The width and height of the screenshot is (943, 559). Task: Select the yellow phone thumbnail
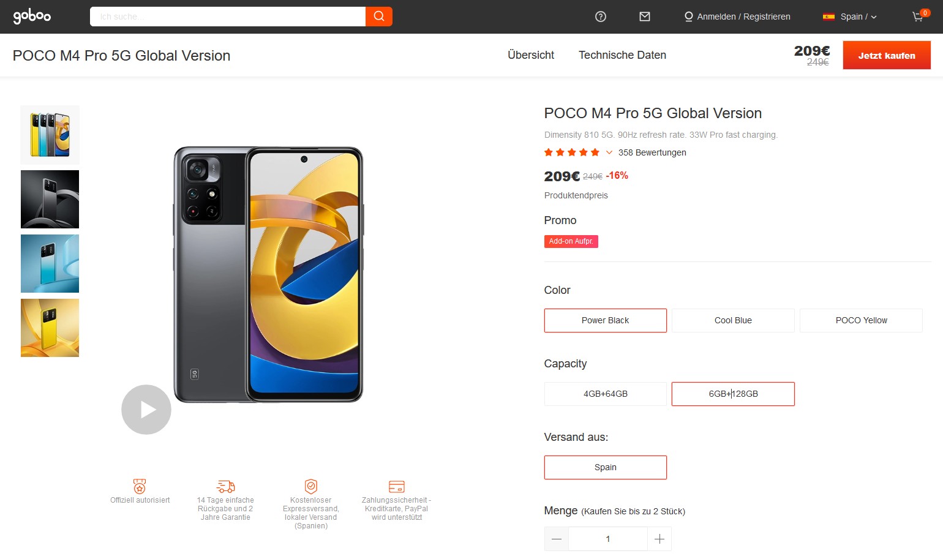(x=50, y=328)
